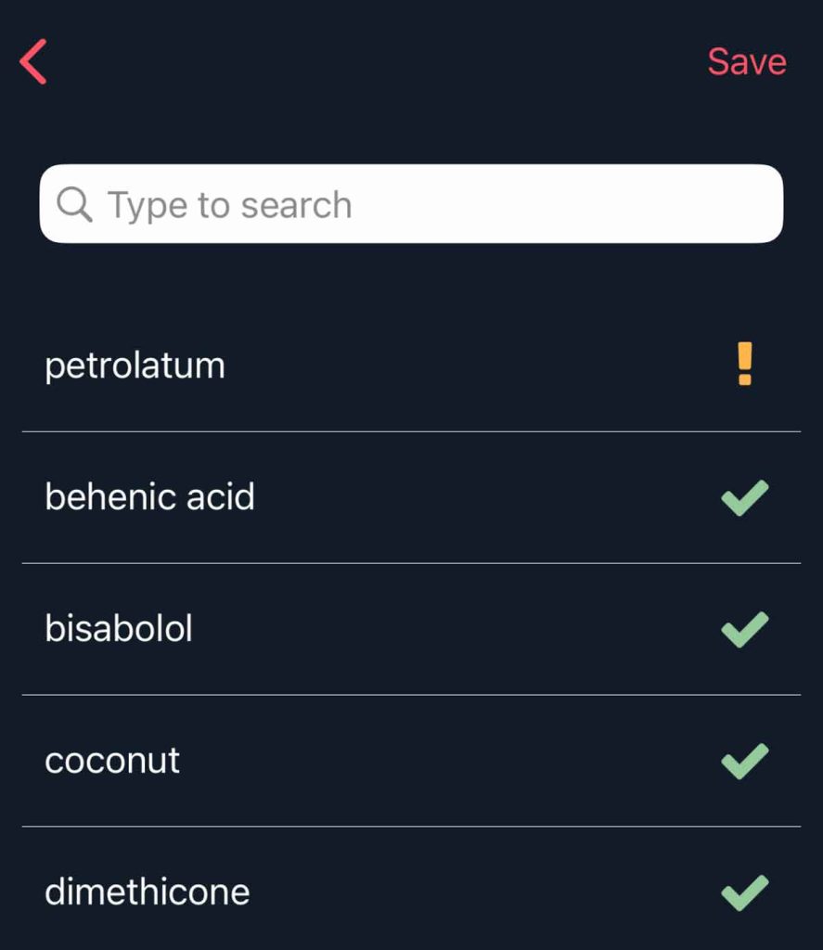Tap the red back arrow
This screenshot has width=823, height=950.
tap(33, 62)
